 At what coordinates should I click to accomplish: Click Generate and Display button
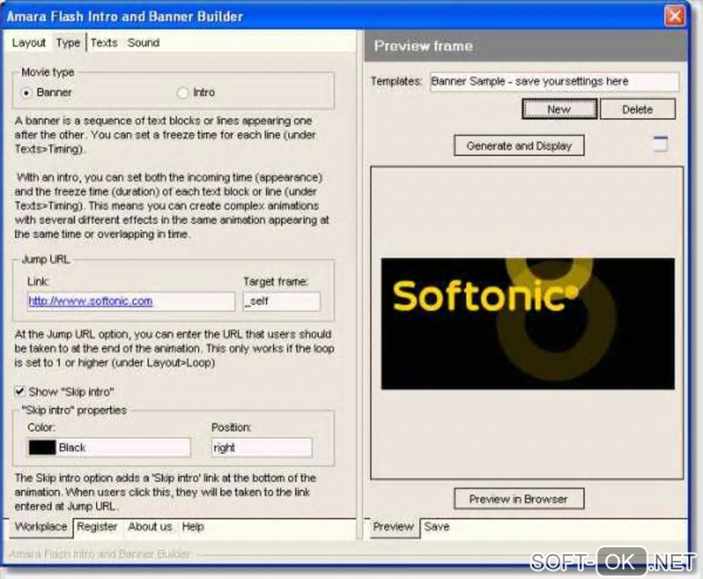point(519,145)
